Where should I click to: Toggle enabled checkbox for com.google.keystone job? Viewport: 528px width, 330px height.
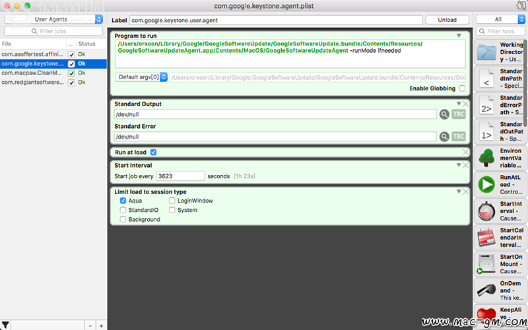pos(71,63)
